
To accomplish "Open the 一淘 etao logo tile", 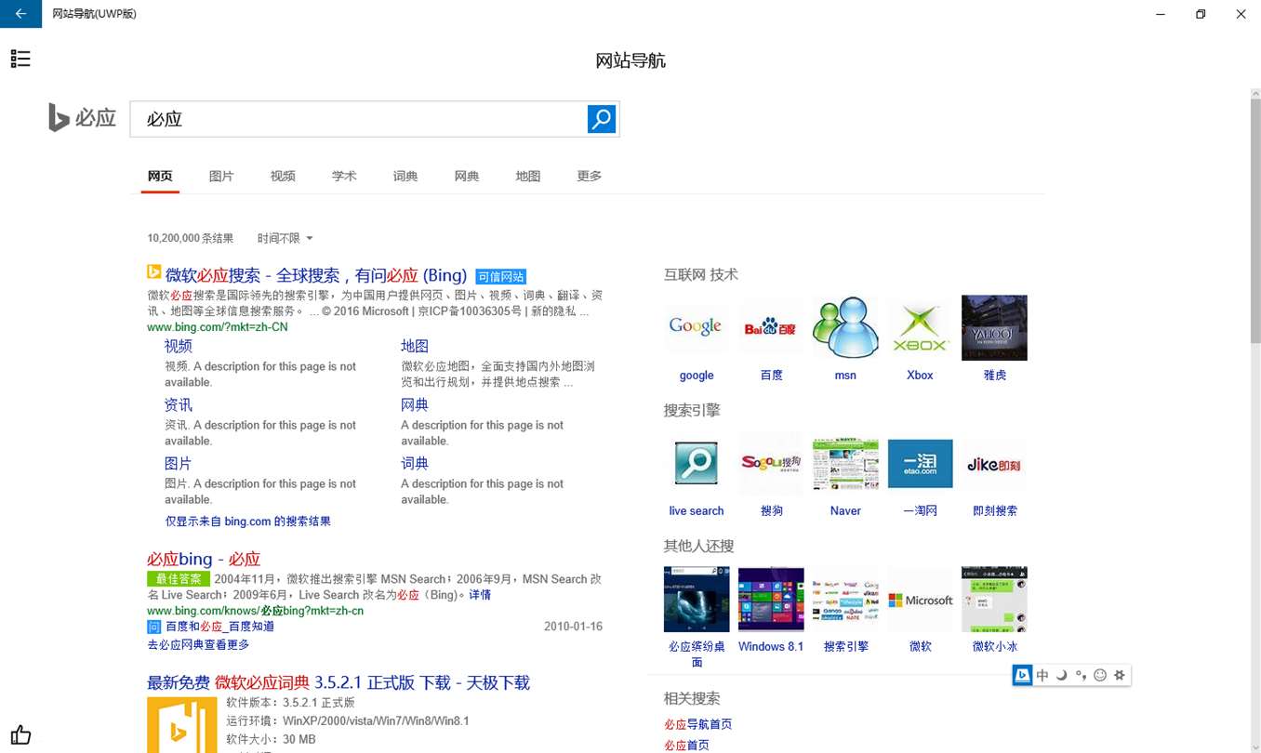I will click(x=920, y=463).
